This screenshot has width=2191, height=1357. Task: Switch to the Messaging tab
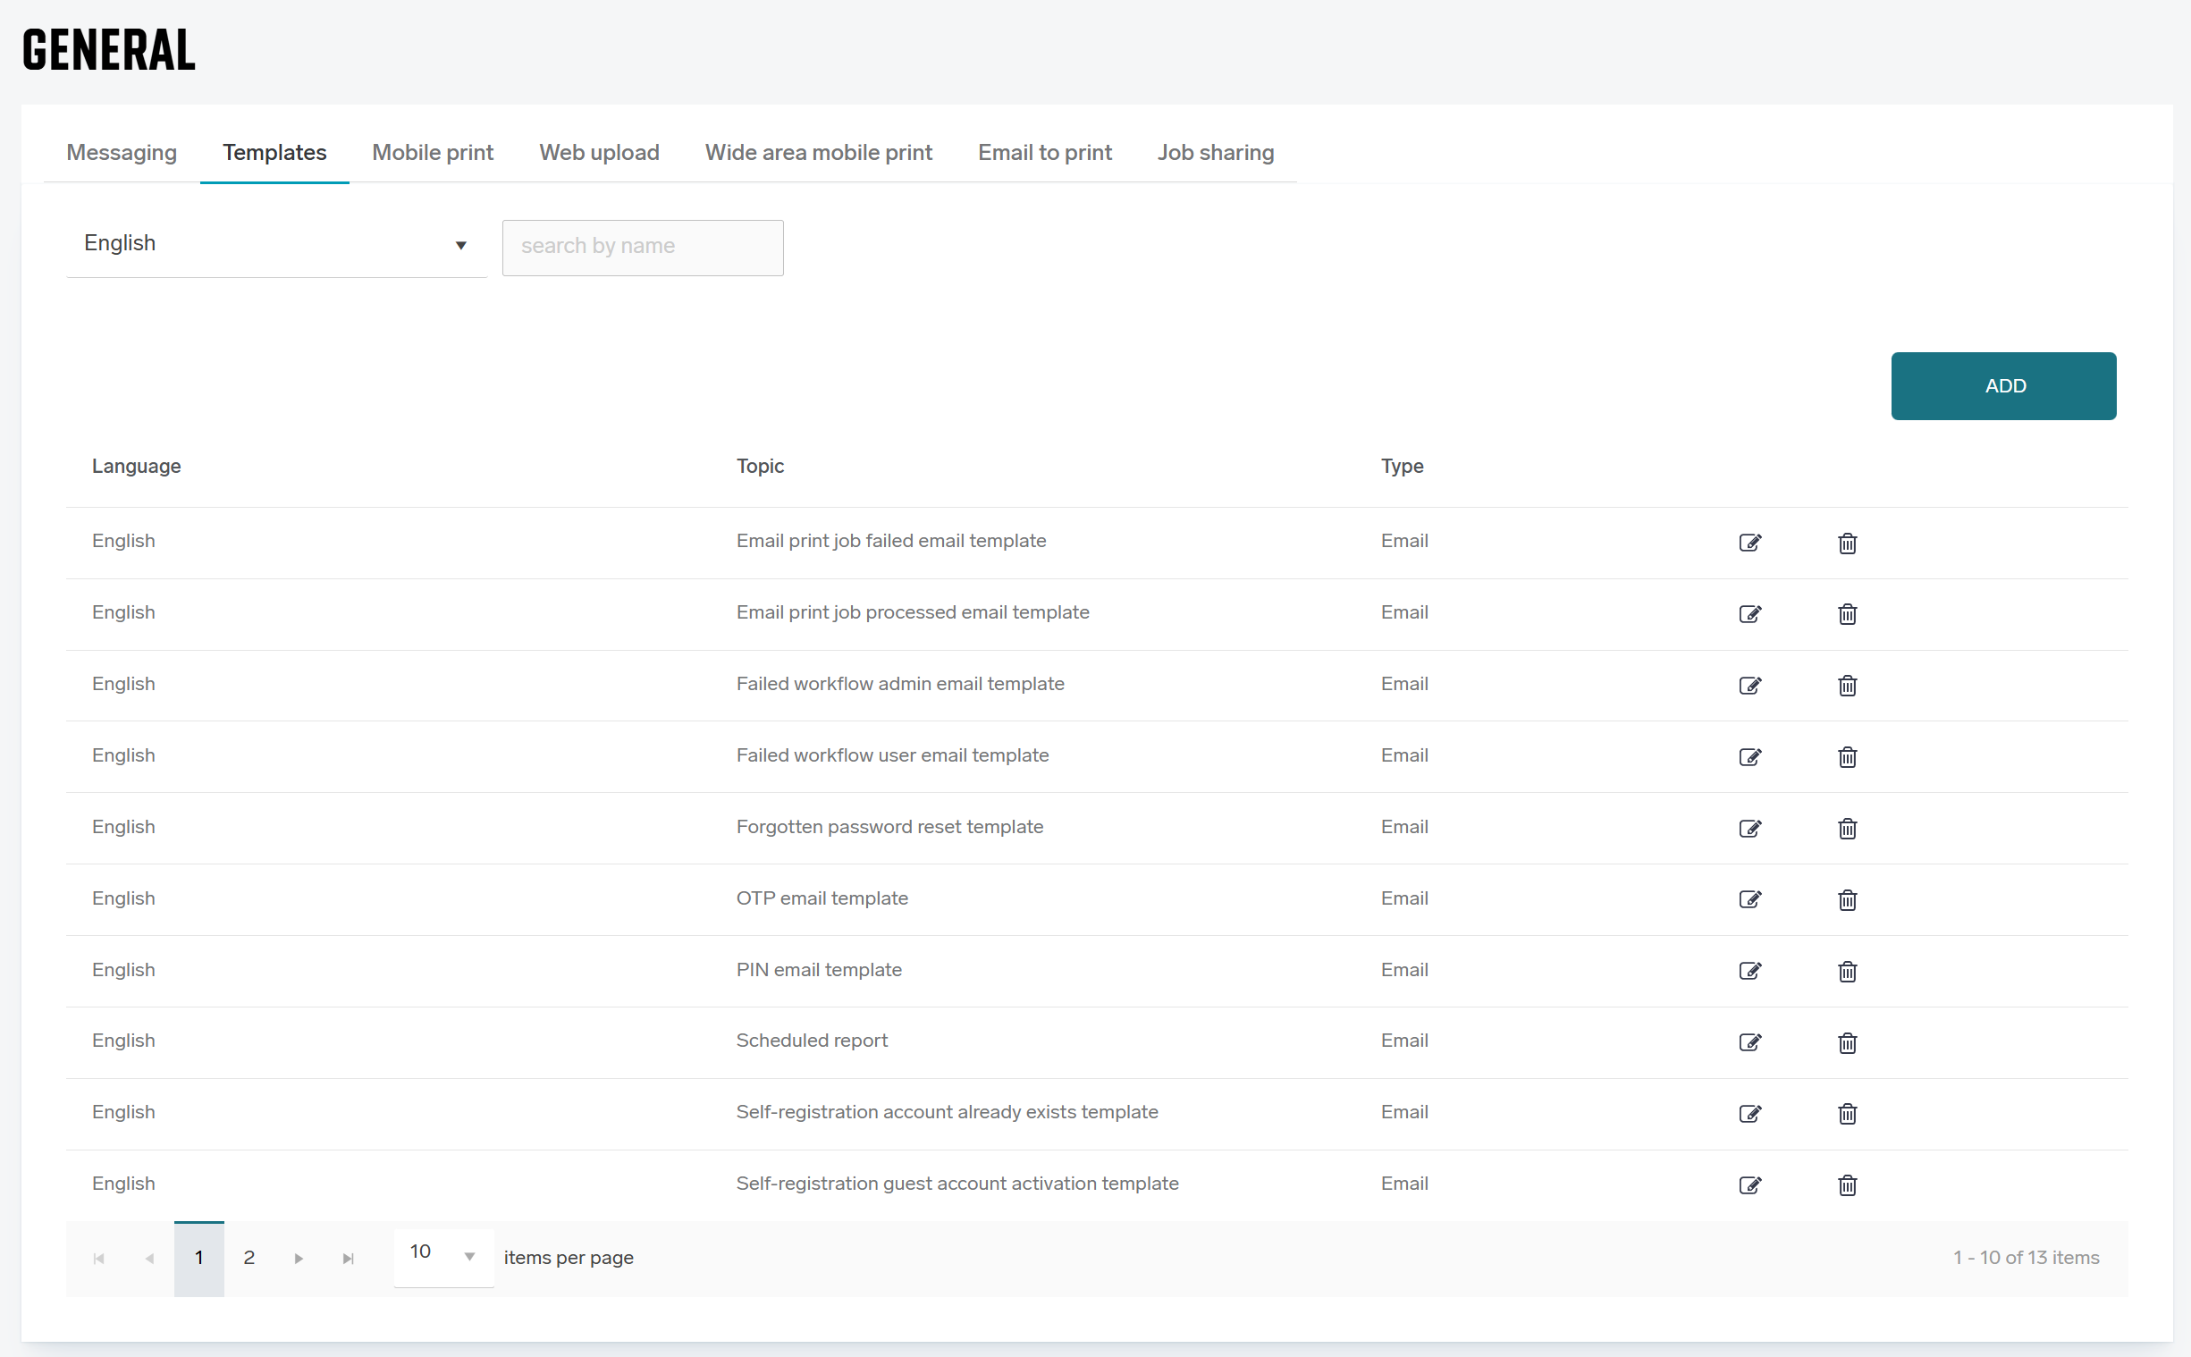tap(121, 153)
